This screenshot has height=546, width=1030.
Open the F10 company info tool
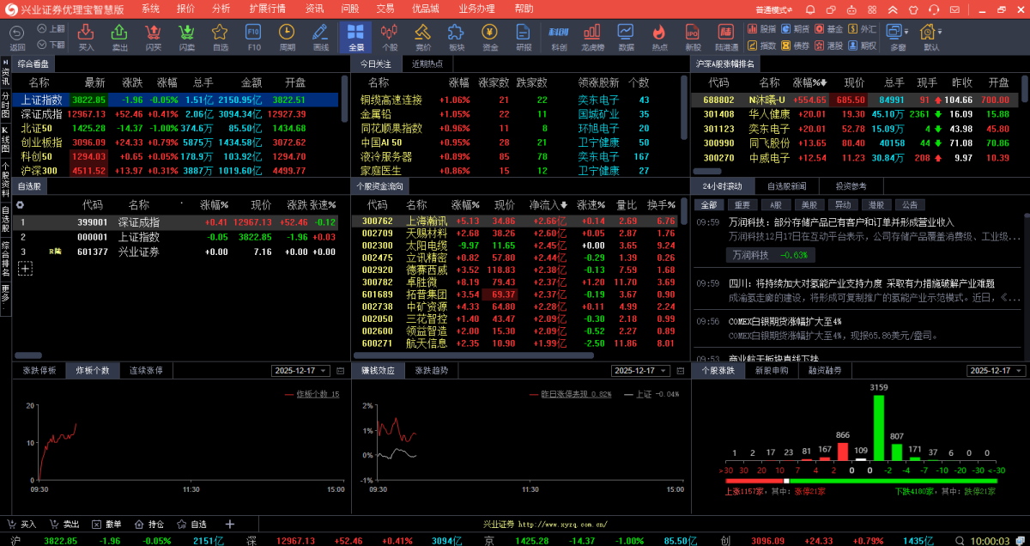[x=253, y=36]
